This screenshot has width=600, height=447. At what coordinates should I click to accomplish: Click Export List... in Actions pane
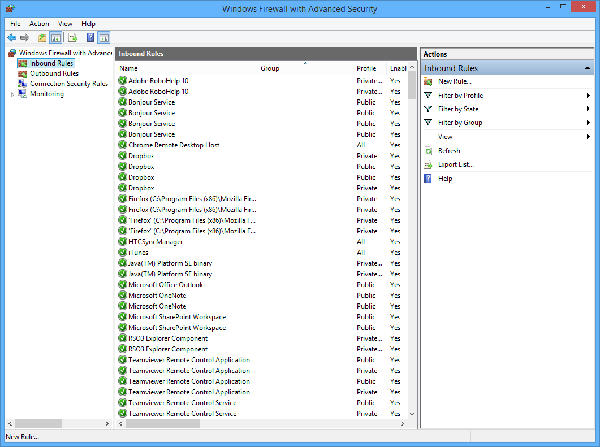(456, 164)
